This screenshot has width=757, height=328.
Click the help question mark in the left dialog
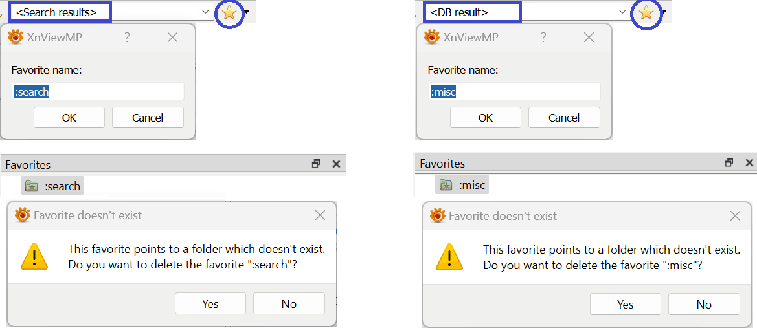(127, 38)
